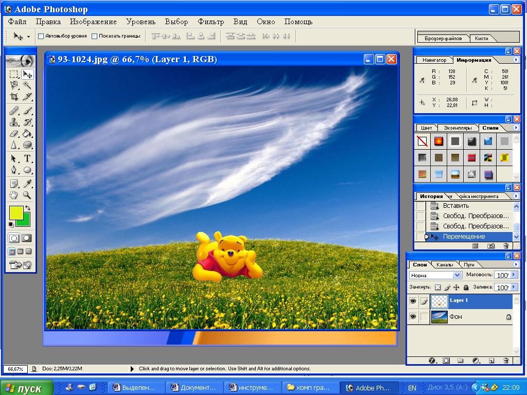The height and width of the screenshot is (395, 527).
Task: Select the Type tool
Action: pyautogui.click(x=27, y=158)
